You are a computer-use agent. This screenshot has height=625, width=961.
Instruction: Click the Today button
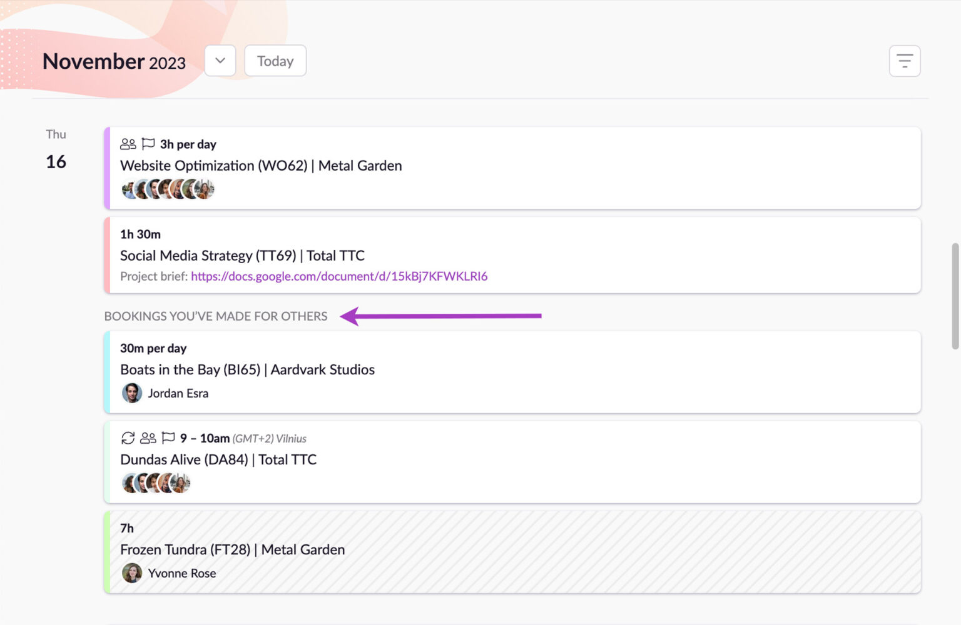(x=275, y=61)
